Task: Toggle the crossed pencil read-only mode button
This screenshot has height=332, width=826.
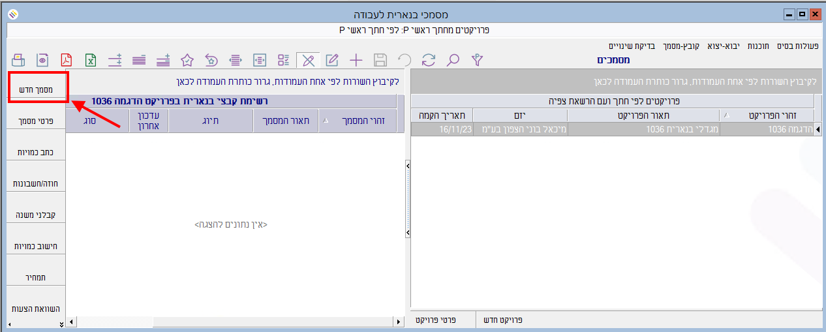Action: 308,60
